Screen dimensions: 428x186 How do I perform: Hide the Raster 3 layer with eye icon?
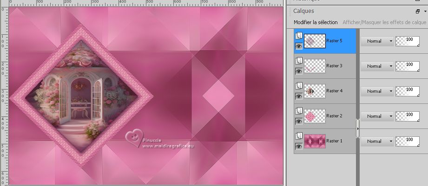tap(299, 71)
